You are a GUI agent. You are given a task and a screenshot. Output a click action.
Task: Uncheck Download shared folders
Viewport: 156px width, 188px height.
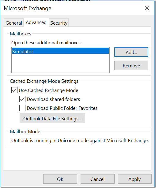pyautogui.click(x=22, y=99)
